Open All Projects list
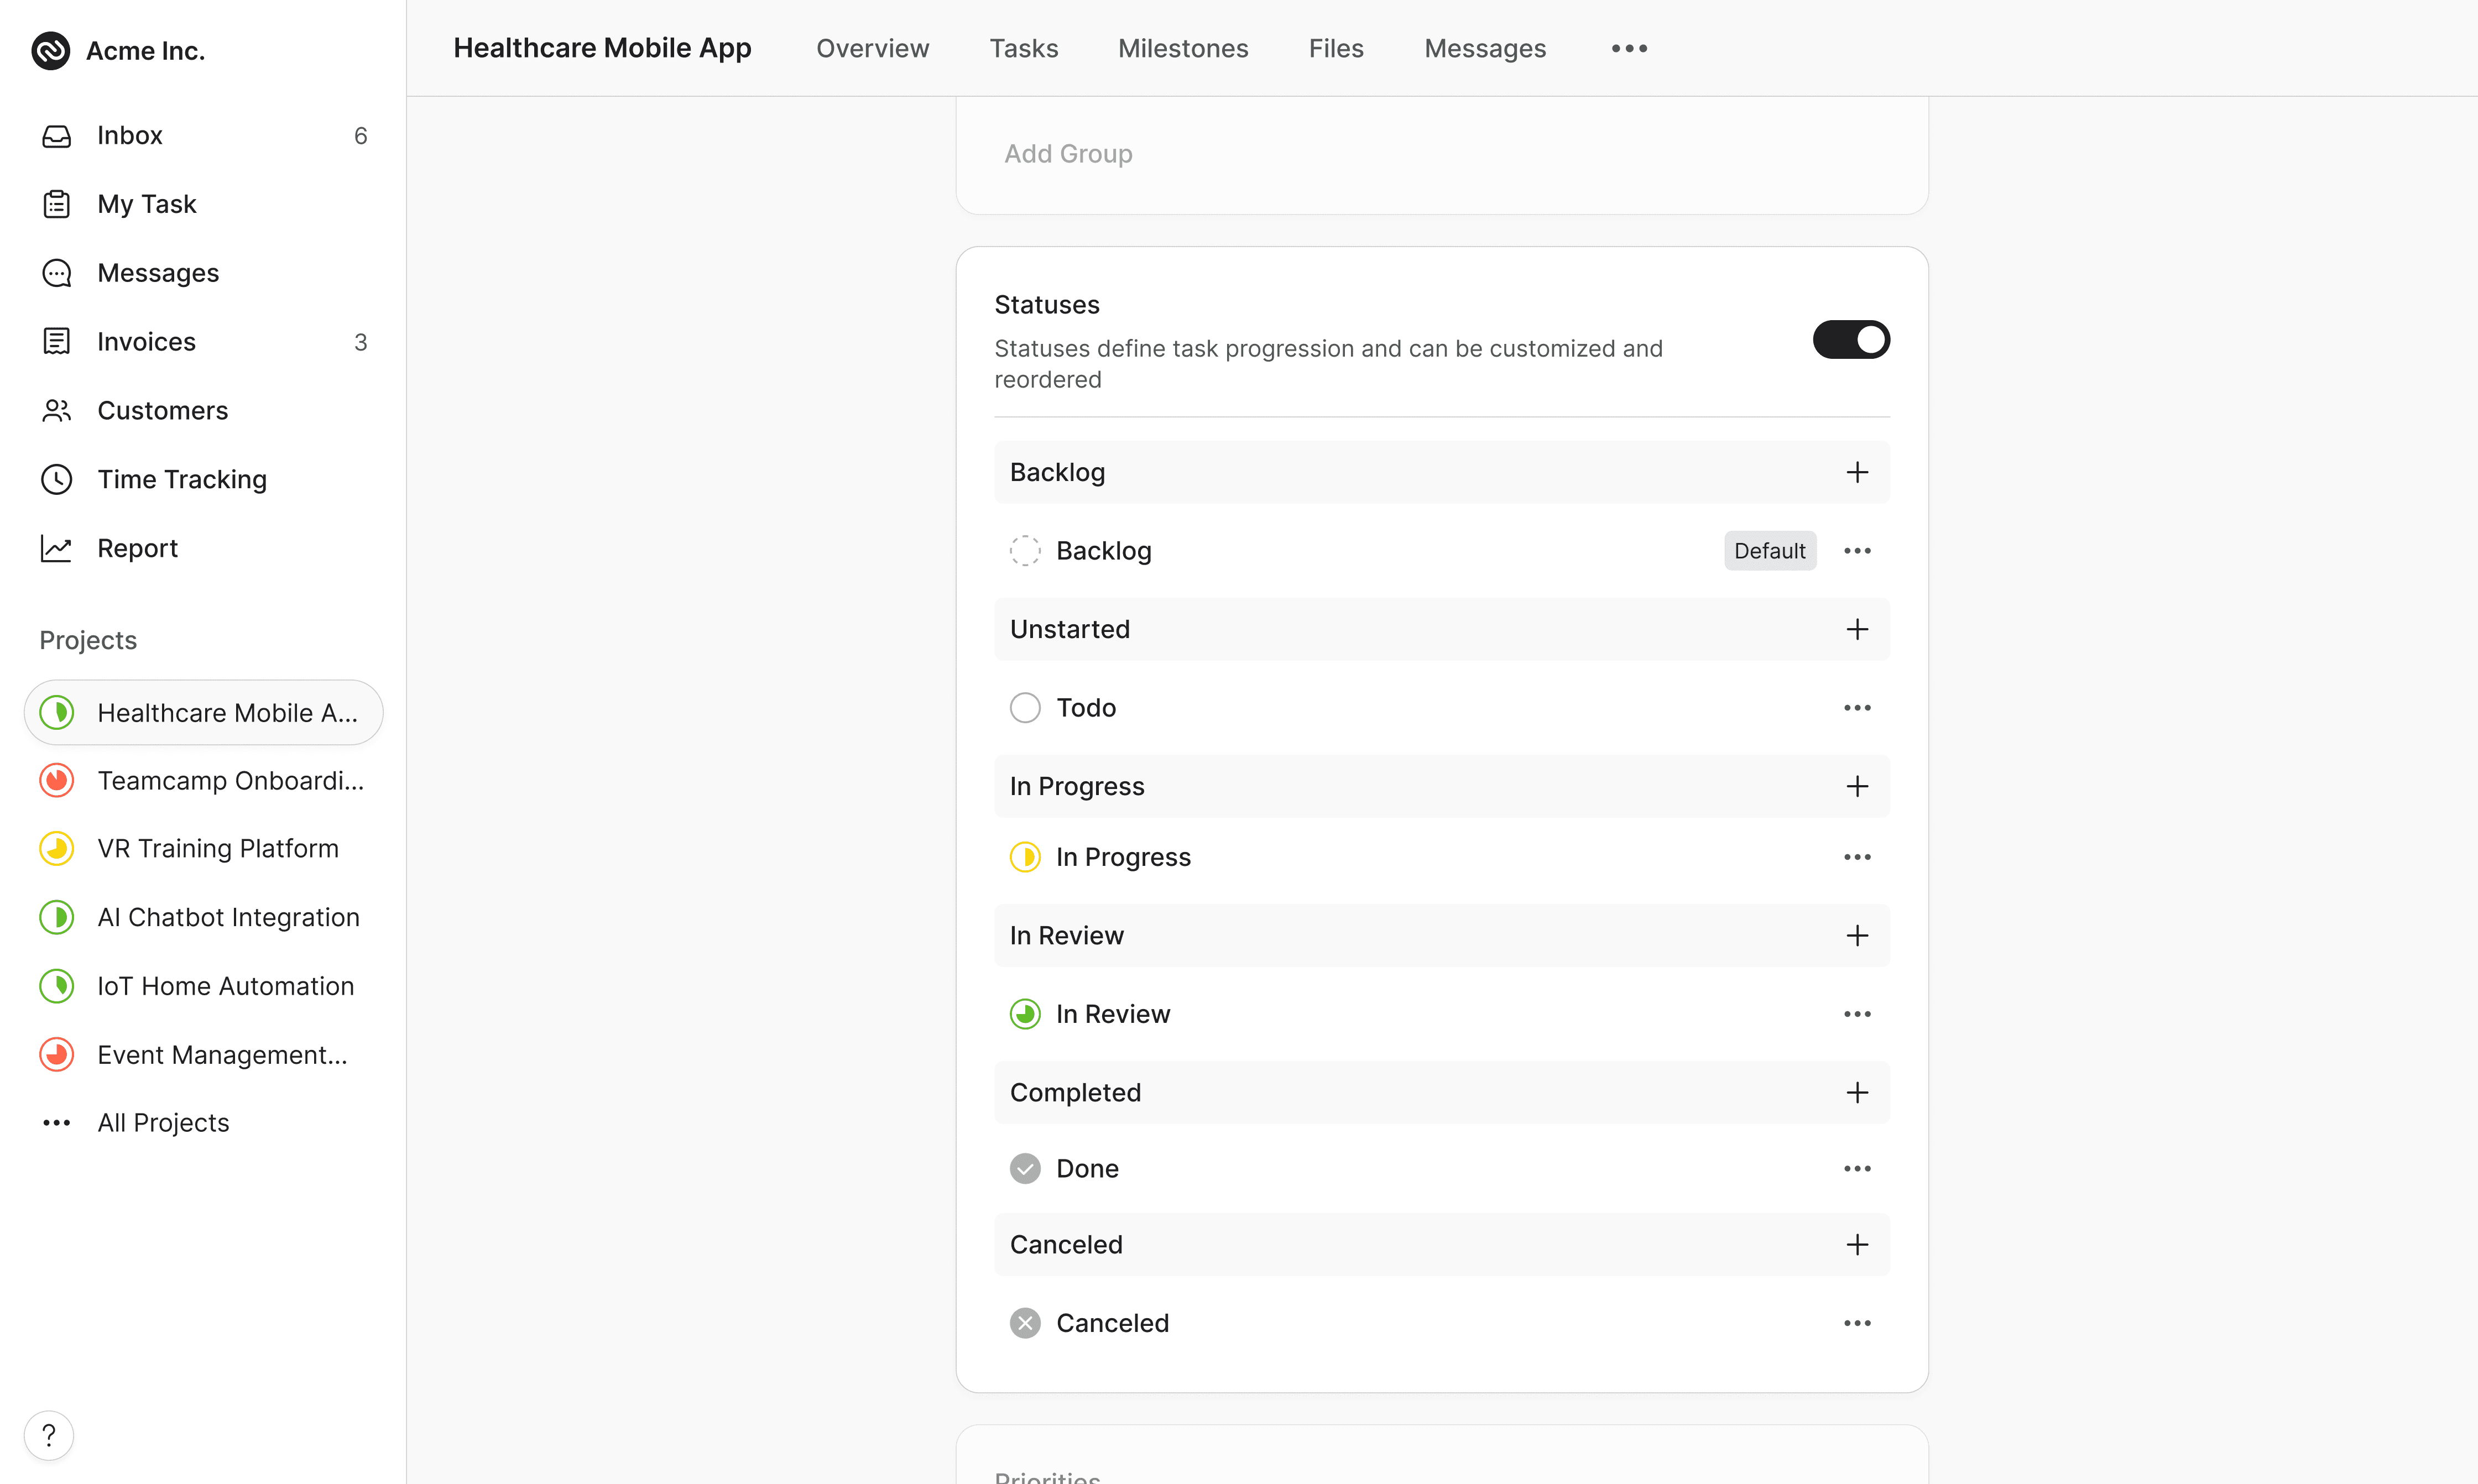 [204, 1123]
